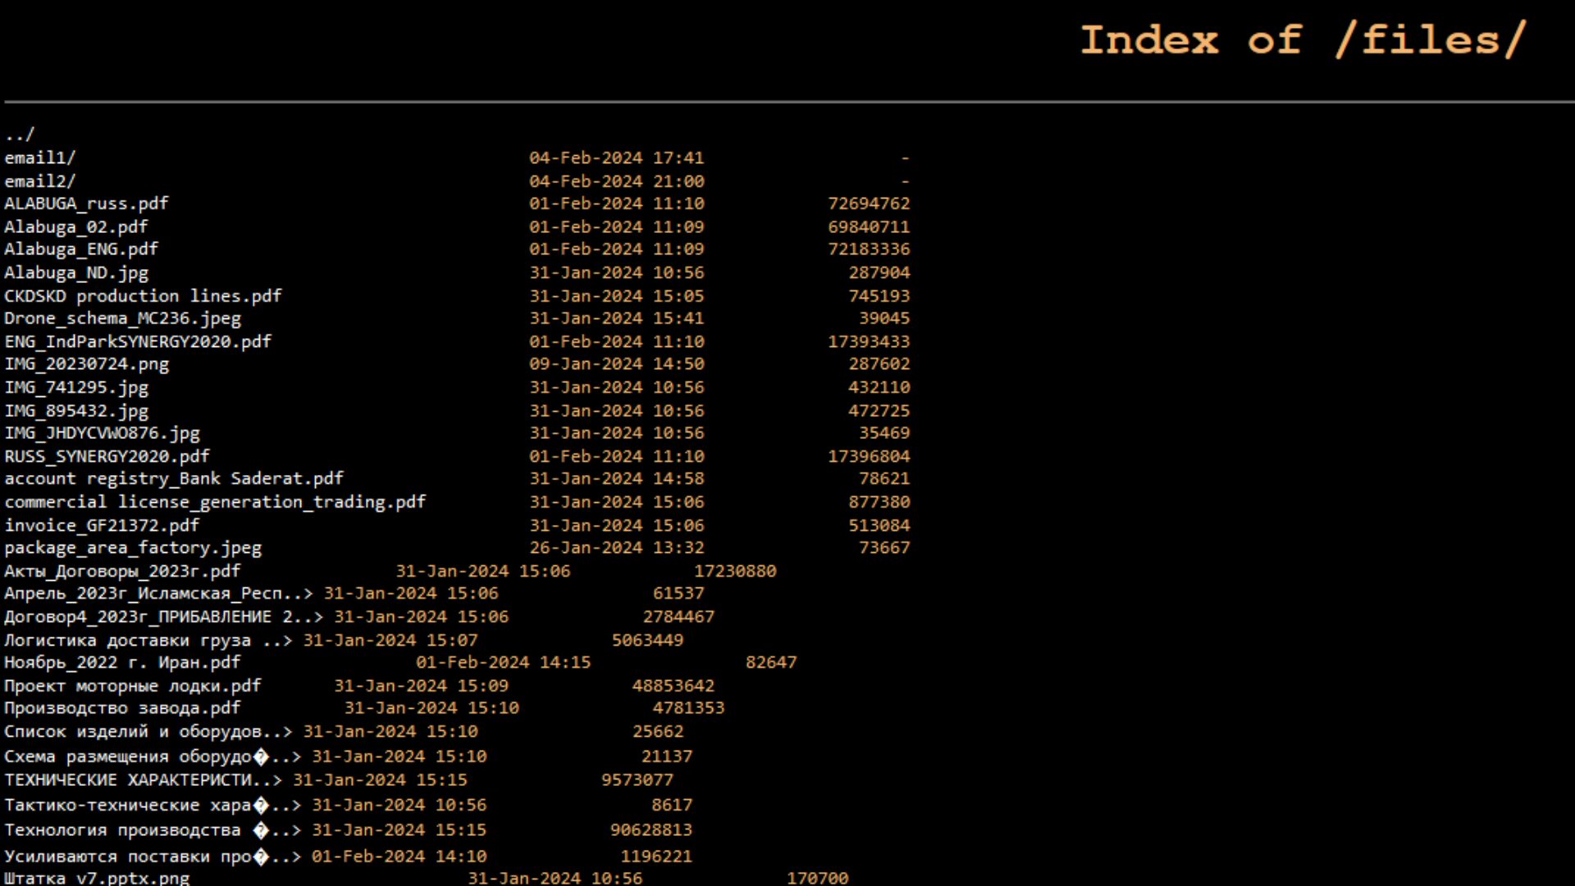This screenshot has width=1575, height=886.
Task: Open IMG_741295.jpg
Action: (x=76, y=387)
